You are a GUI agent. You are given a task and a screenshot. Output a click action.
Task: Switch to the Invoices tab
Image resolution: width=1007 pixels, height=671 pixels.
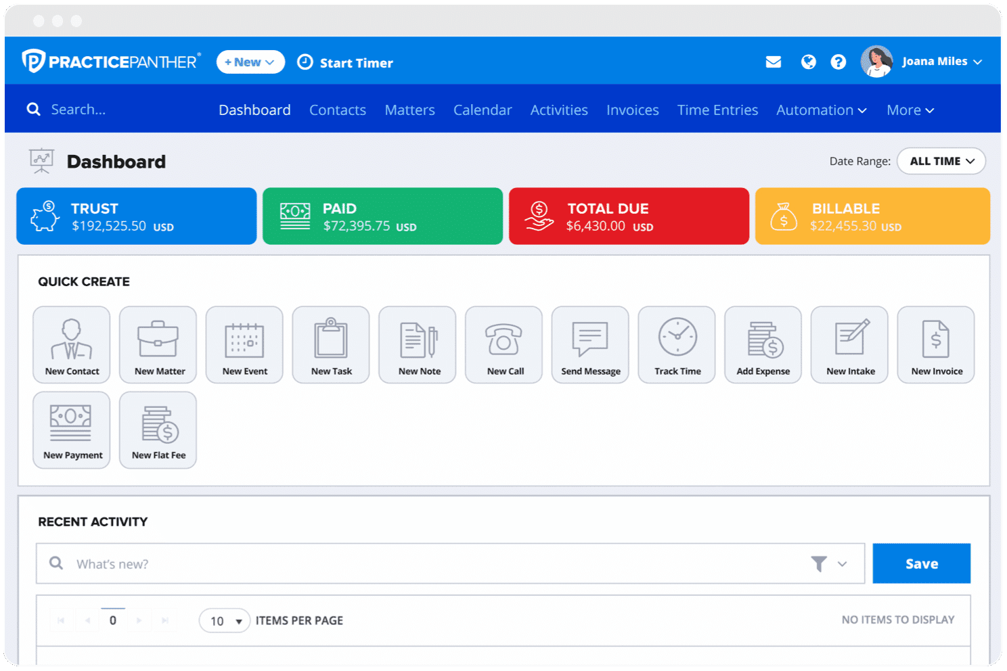pos(632,110)
